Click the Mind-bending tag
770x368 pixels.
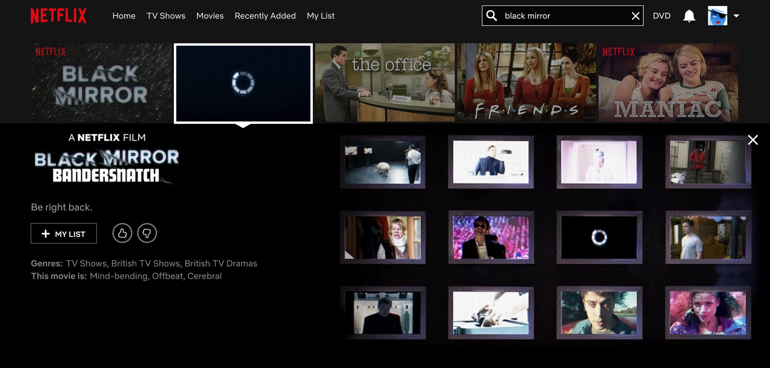tap(119, 276)
